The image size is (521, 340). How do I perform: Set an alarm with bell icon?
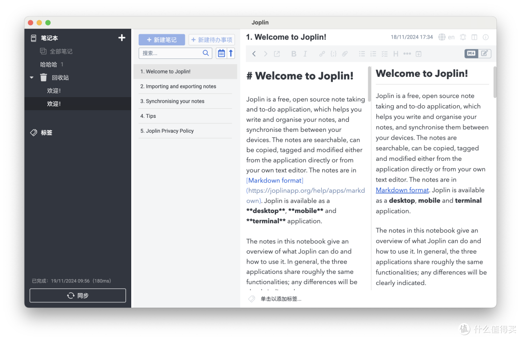tap(463, 37)
